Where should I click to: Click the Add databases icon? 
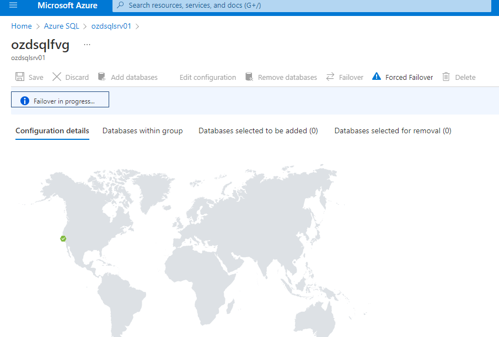(101, 77)
